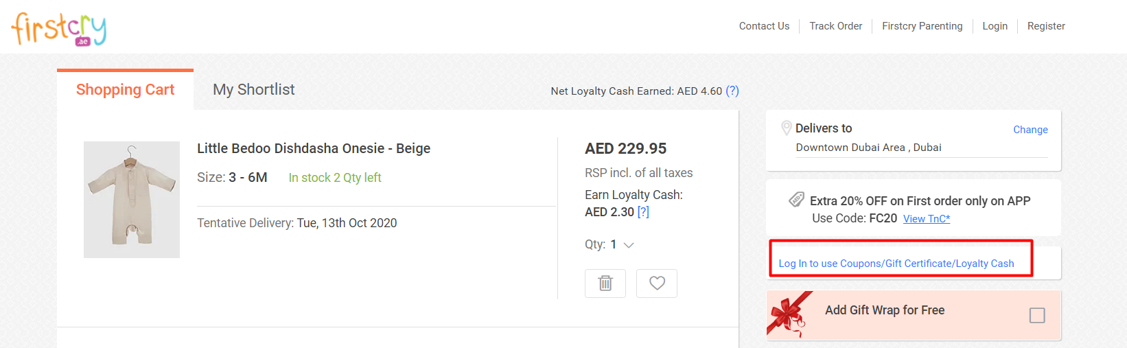The height and width of the screenshot is (348, 1127).
Task: Click the FirstCry logo
Action: (58, 29)
